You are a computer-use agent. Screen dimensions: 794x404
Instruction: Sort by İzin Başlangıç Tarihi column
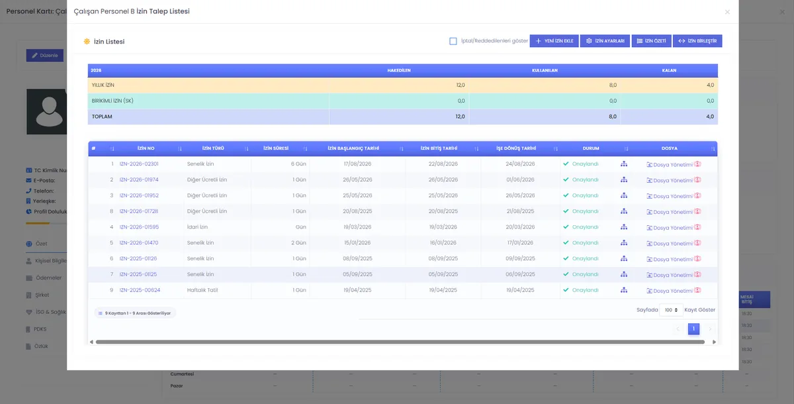click(357, 148)
